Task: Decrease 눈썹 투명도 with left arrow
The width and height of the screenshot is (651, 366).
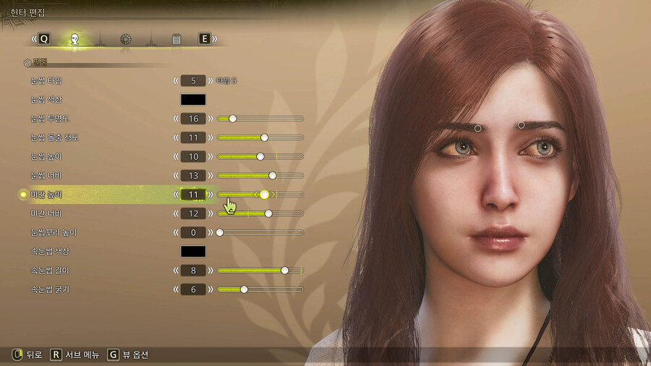Action: 176,119
